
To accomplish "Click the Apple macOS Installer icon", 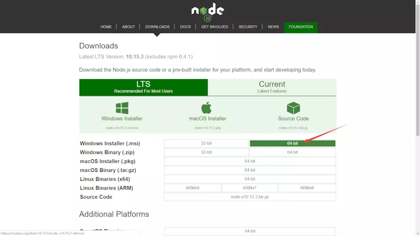I will 207,108.
